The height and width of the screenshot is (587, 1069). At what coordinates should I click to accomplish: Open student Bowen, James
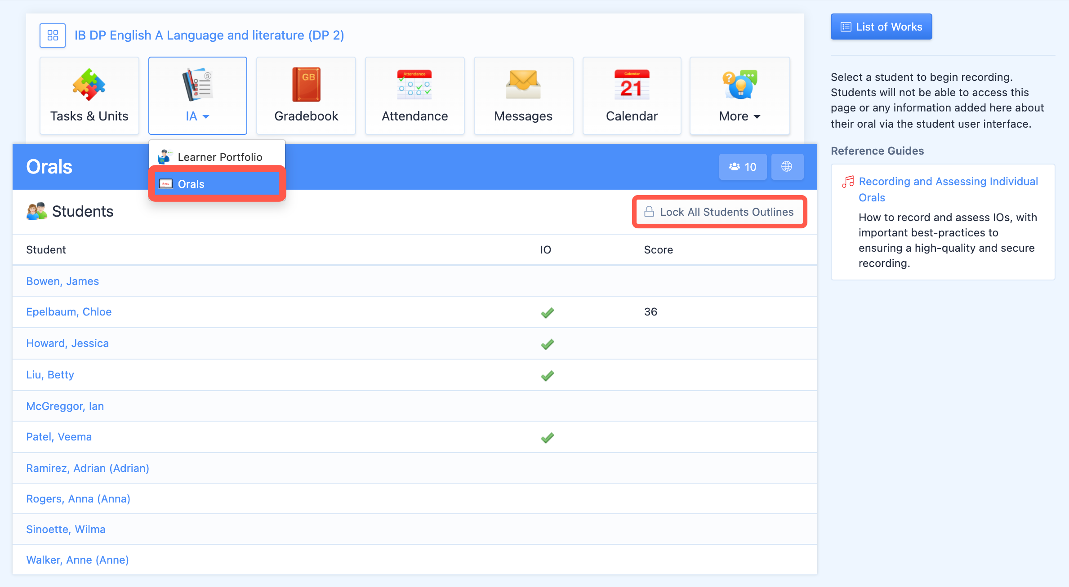[x=62, y=281]
